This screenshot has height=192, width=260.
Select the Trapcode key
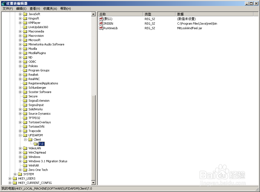tap(34, 131)
